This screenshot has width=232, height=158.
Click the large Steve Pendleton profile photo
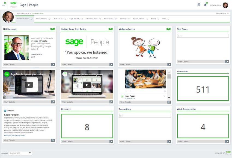(x=8, y=17)
